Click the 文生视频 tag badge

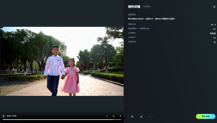tap(147, 7)
